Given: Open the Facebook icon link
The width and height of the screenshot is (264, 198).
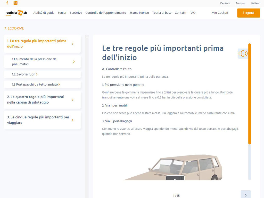Looking at the screenshot, I should point(7,3).
